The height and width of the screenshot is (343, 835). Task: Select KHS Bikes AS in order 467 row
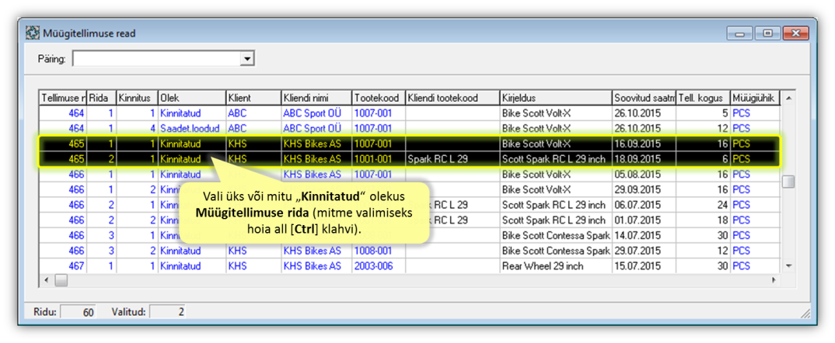pos(317,266)
